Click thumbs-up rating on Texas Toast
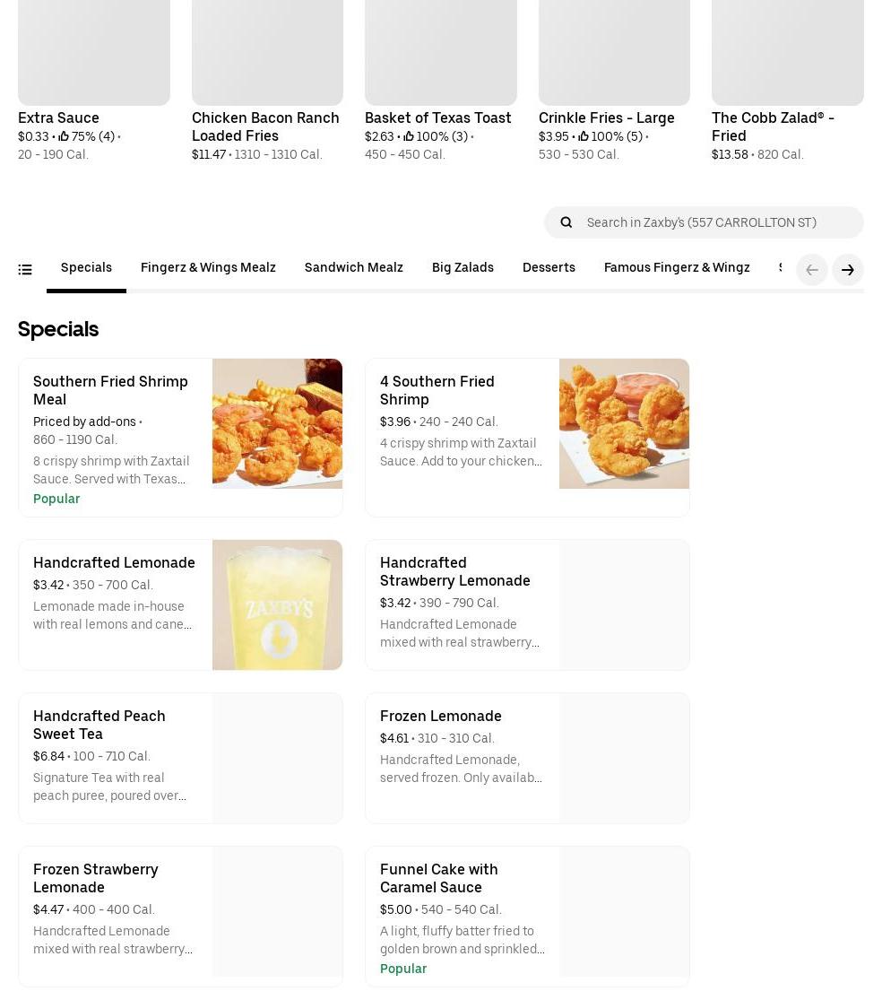This screenshot has width=882, height=991. (410, 136)
